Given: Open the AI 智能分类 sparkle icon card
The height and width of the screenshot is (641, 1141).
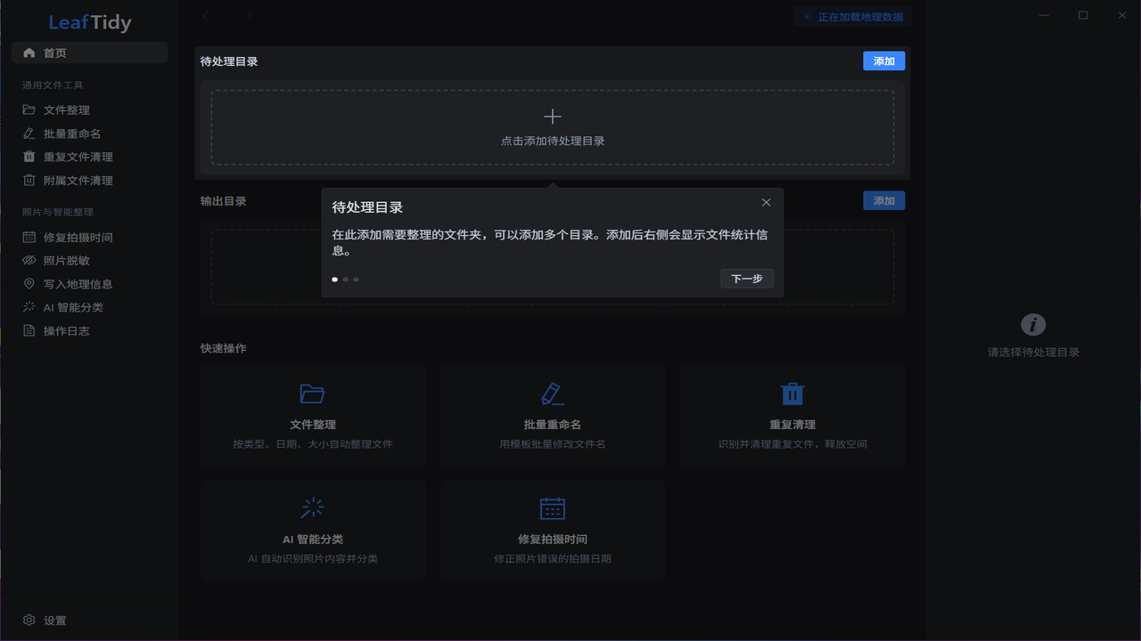Looking at the screenshot, I should click(x=313, y=531).
